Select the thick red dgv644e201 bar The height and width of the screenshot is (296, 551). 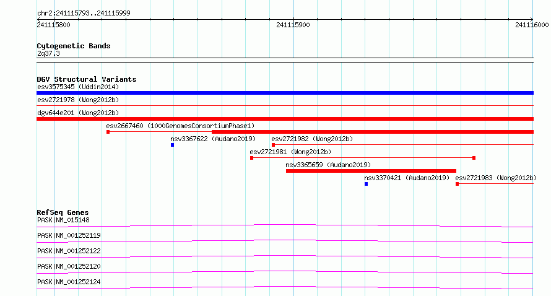pyautogui.click(x=285, y=119)
